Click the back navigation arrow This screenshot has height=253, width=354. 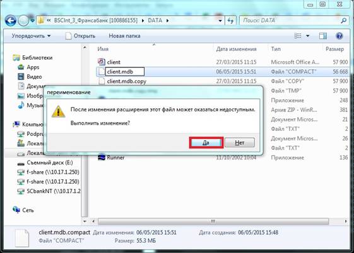click(11, 21)
